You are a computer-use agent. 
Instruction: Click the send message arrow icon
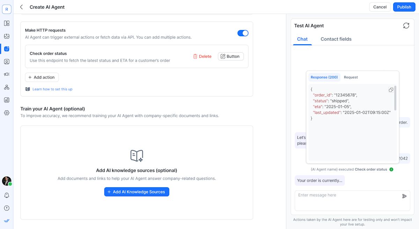pos(404,196)
